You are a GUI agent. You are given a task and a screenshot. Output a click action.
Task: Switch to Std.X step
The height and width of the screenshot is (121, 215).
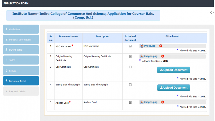[21, 60]
